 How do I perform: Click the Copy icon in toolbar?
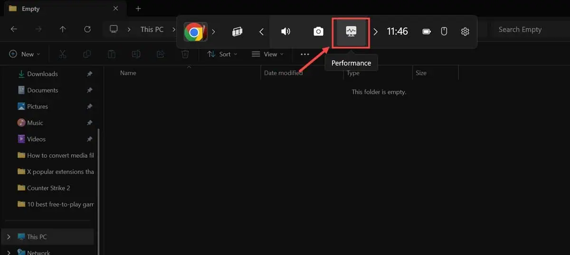(87, 54)
